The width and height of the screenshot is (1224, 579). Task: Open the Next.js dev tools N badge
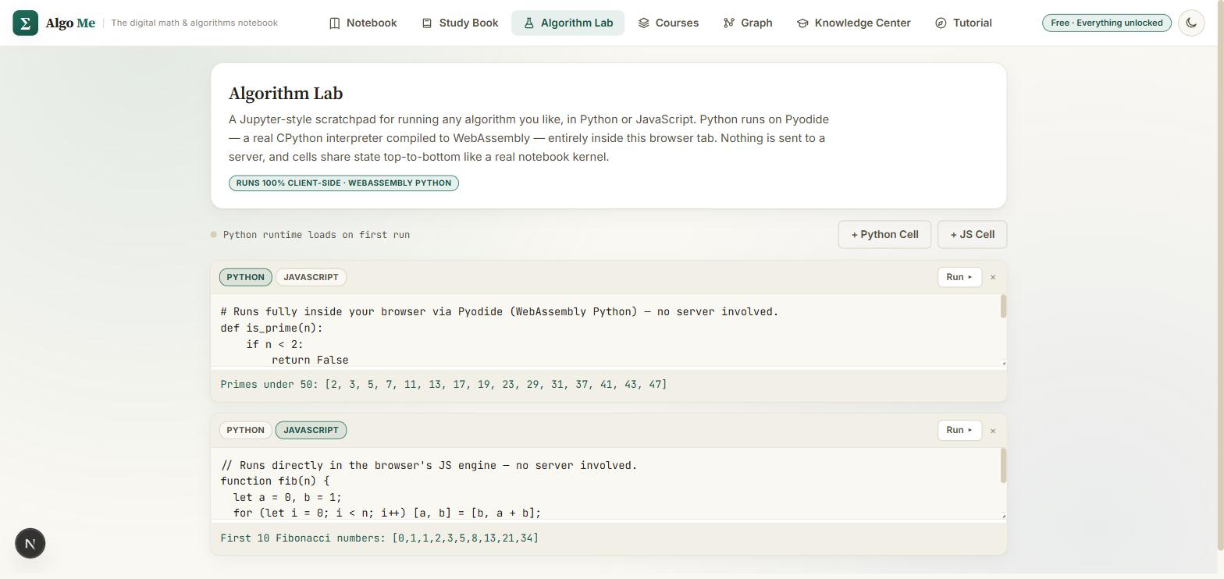pos(30,544)
